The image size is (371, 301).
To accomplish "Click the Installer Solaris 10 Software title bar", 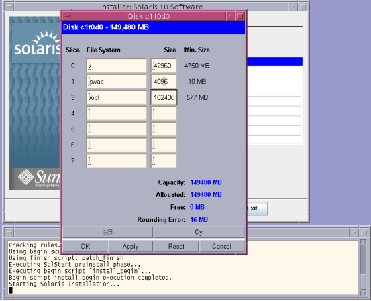I will [151, 7].
